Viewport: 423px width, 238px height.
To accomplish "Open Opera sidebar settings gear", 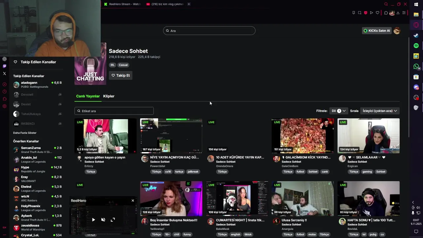I will click(x=5, y=106).
